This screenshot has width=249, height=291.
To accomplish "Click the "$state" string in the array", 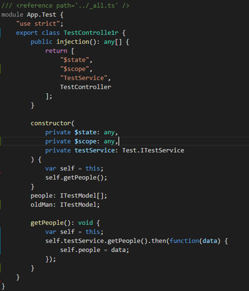I will tap(75, 60).
